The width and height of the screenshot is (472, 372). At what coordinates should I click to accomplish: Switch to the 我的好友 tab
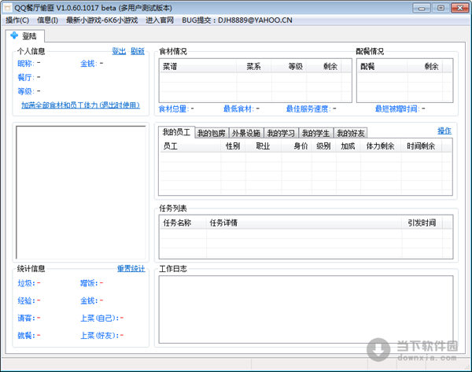pyautogui.click(x=350, y=133)
